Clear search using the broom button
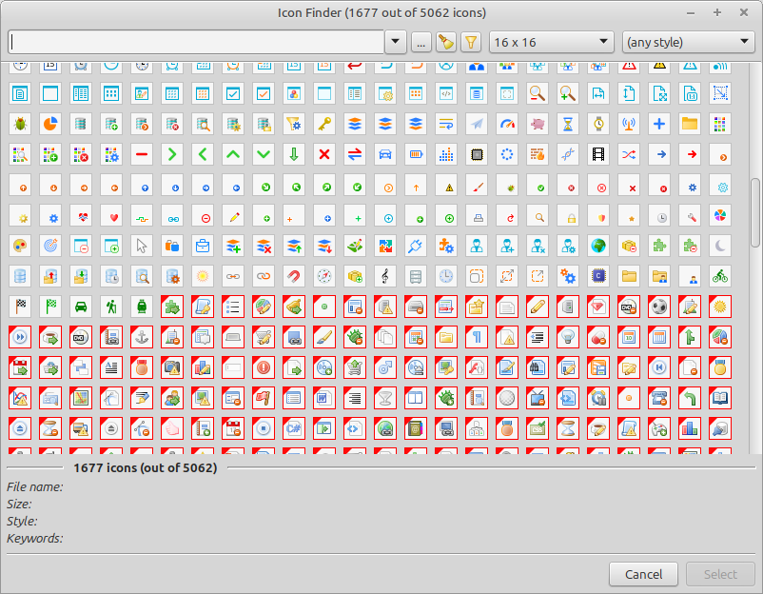The width and height of the screenshot is (763, 594). (x=445, y=42)
